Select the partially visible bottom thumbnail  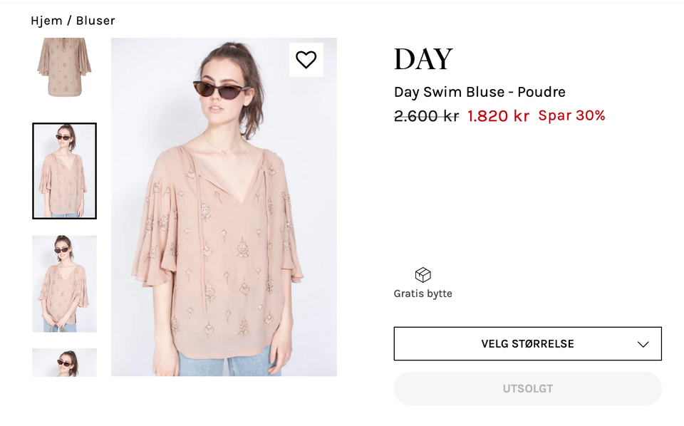pos(64,363)
